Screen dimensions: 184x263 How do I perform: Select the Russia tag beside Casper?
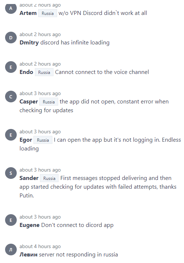click(49, 102)
